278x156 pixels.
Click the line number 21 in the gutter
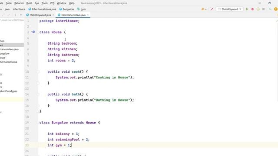(x=27, y=134)
